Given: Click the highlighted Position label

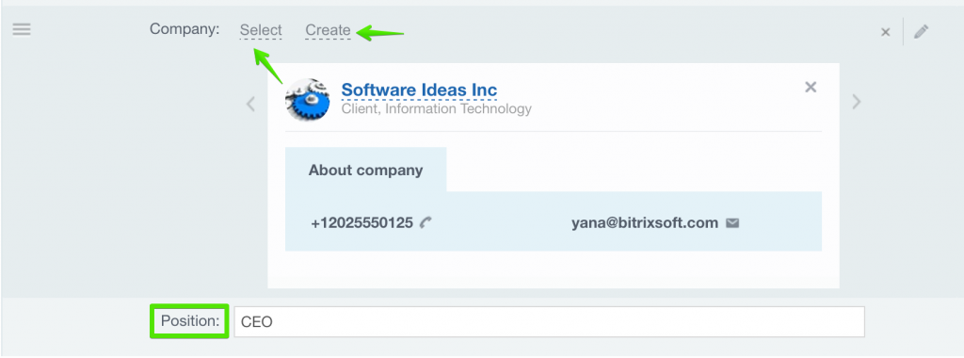Looking at the screenshot, I should coord(189,321).
